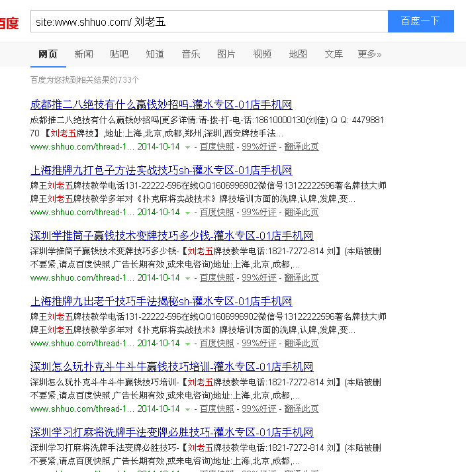Open result 成都推二八绝技有什么赢钱妙招吗
Viewport: 466px width, 472px height.
161,105
